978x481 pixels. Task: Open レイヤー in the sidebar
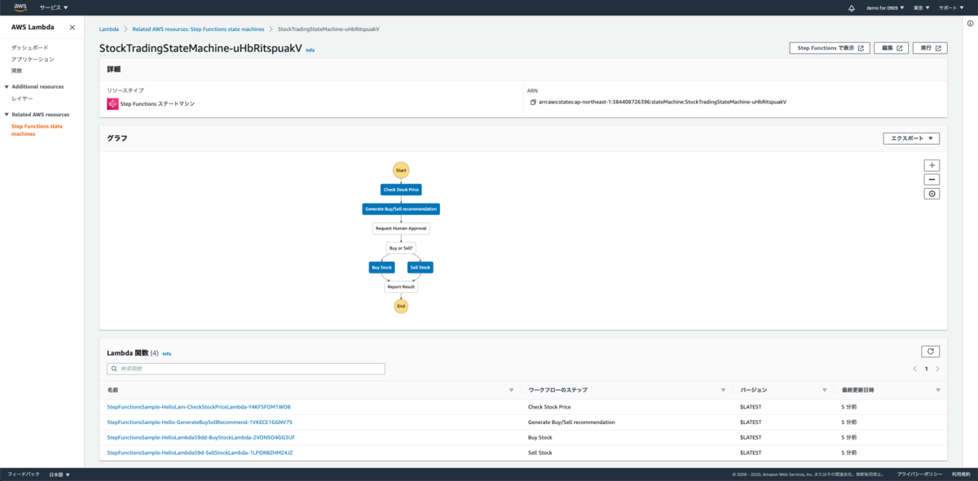tap(22, 98)
